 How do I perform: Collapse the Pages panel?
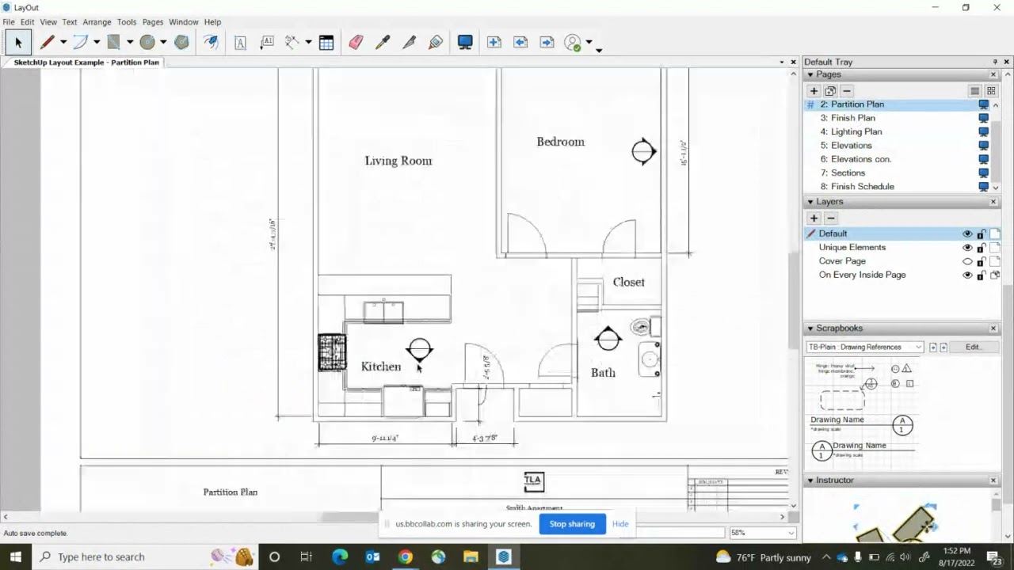(x=810, y=74)
